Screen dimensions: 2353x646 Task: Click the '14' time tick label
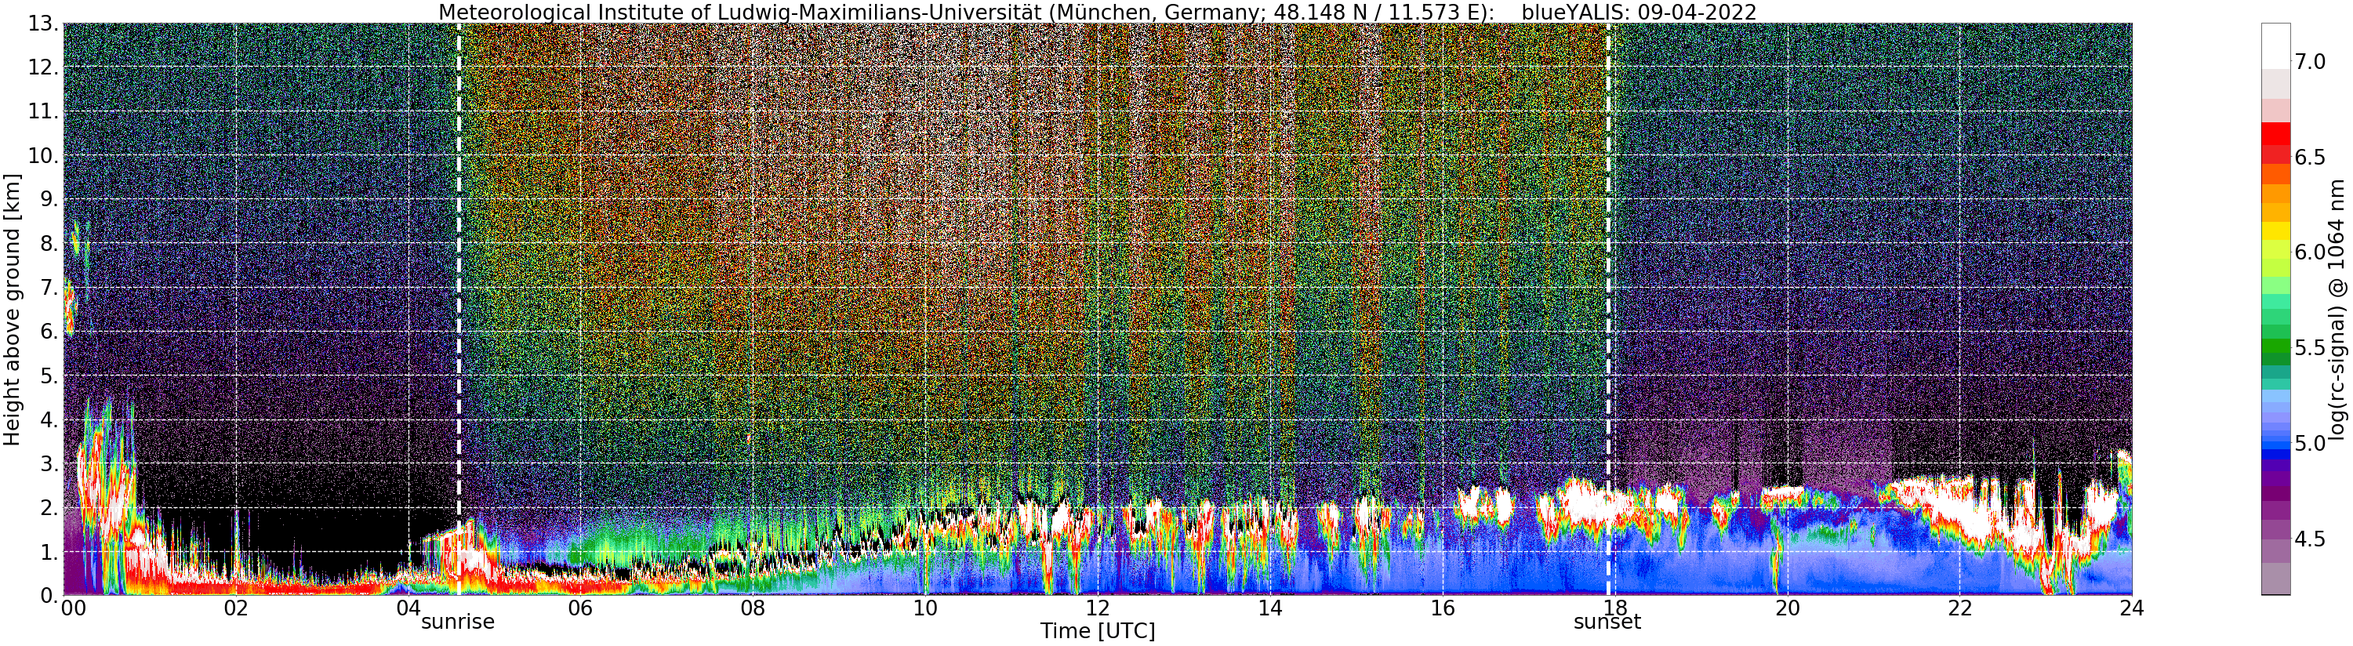1269,608
